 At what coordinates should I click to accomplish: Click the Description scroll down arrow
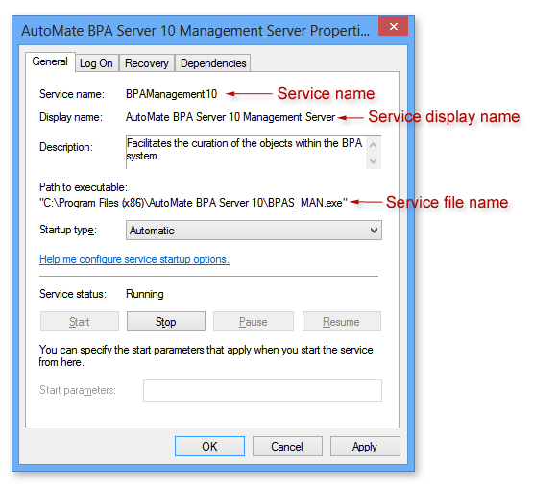(374, 160)
